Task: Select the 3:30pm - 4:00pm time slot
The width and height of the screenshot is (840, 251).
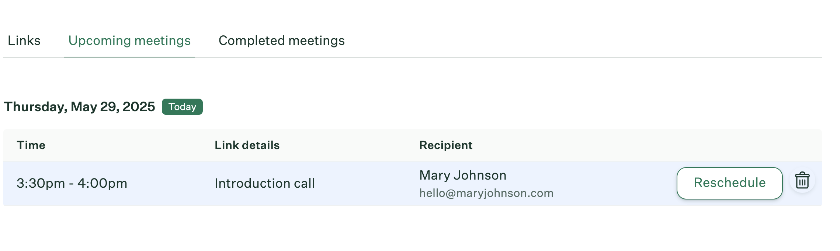Action: pyautogui.click(x=72, y=183)
